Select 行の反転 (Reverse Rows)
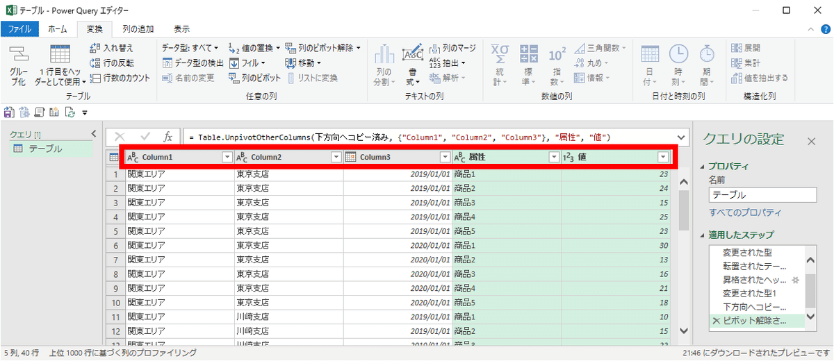This screenshot has height=361, width=834. pos(113,62)
